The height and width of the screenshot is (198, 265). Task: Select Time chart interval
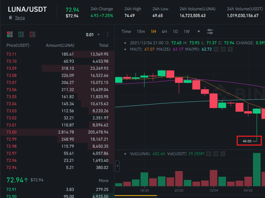(x=126, y=32)
